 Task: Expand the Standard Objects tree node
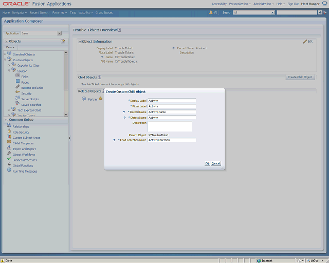click(x=5, y=54)
